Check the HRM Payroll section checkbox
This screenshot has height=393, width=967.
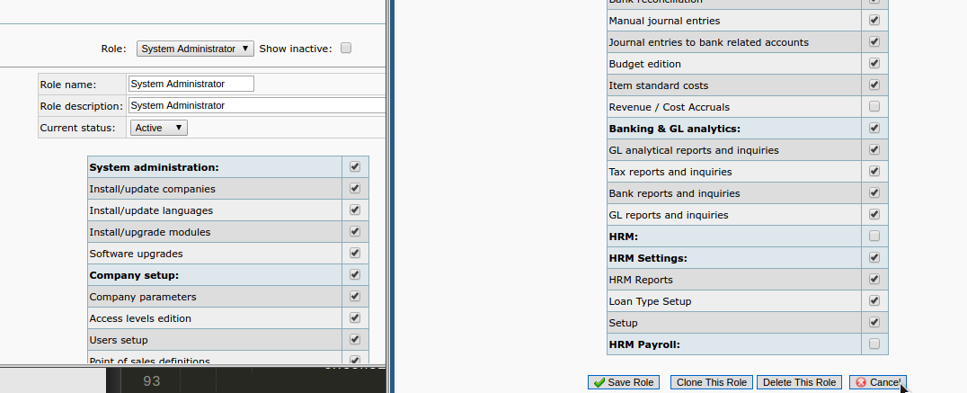[874, 344]
